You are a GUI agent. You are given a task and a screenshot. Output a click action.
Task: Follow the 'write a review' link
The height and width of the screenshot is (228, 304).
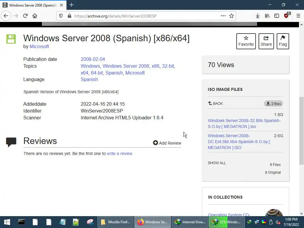[119, 153]
